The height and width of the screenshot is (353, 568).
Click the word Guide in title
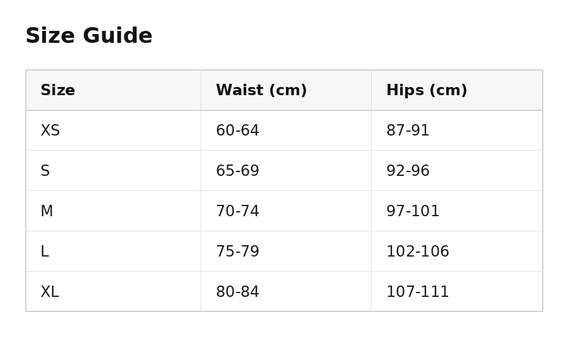pos(118,36)
